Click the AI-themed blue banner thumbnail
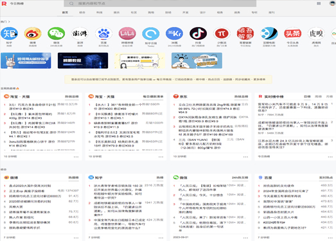 coord(26,60)
